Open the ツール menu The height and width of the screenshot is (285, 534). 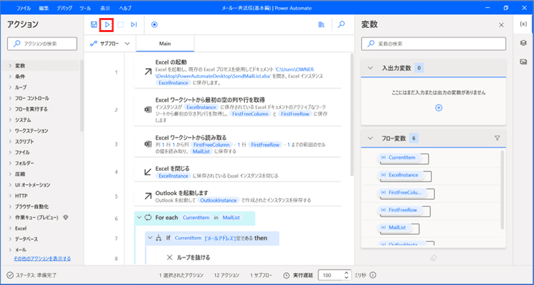pos(85,8)
